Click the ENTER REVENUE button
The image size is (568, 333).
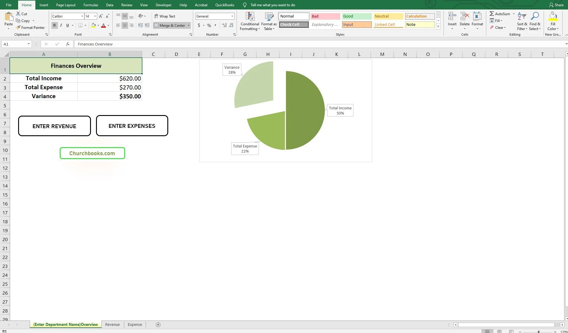tap(54, 126)
